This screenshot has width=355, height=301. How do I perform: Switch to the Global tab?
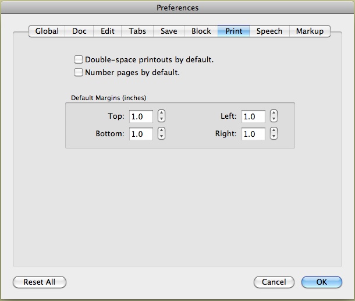pyautogui.click(x=47, y=31)
